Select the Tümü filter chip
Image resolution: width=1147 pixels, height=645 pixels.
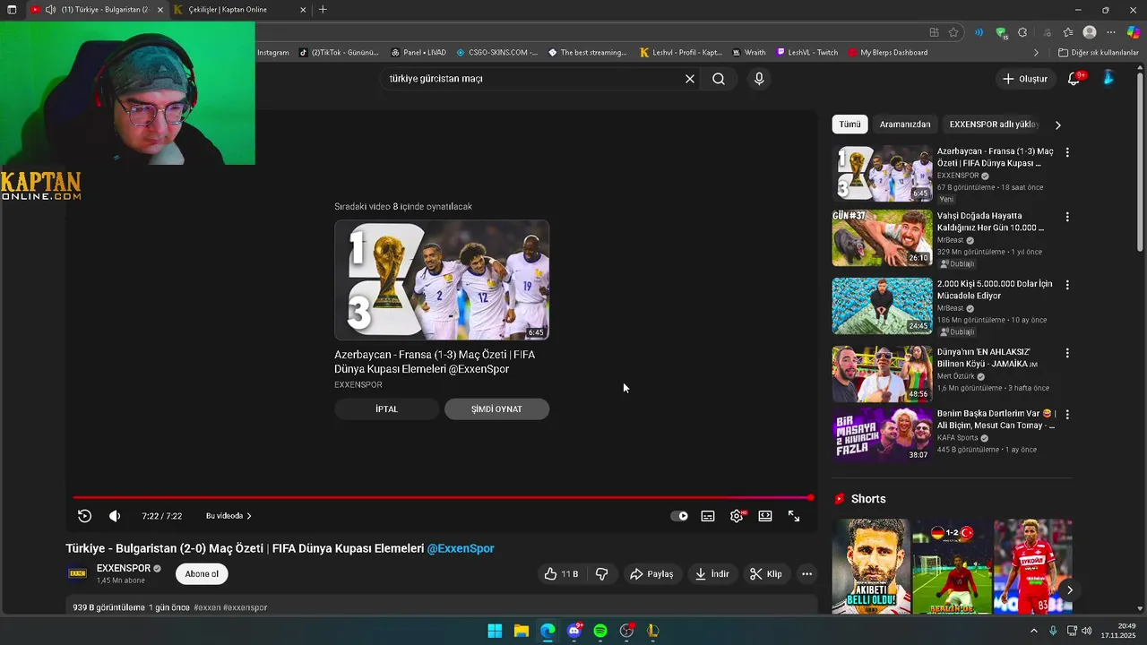click(849, 125)
